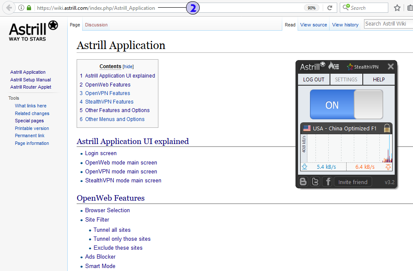Jump to contents item 3 OpenVPN Features
This screenshot has width=413, height=271.
(105, 93)
